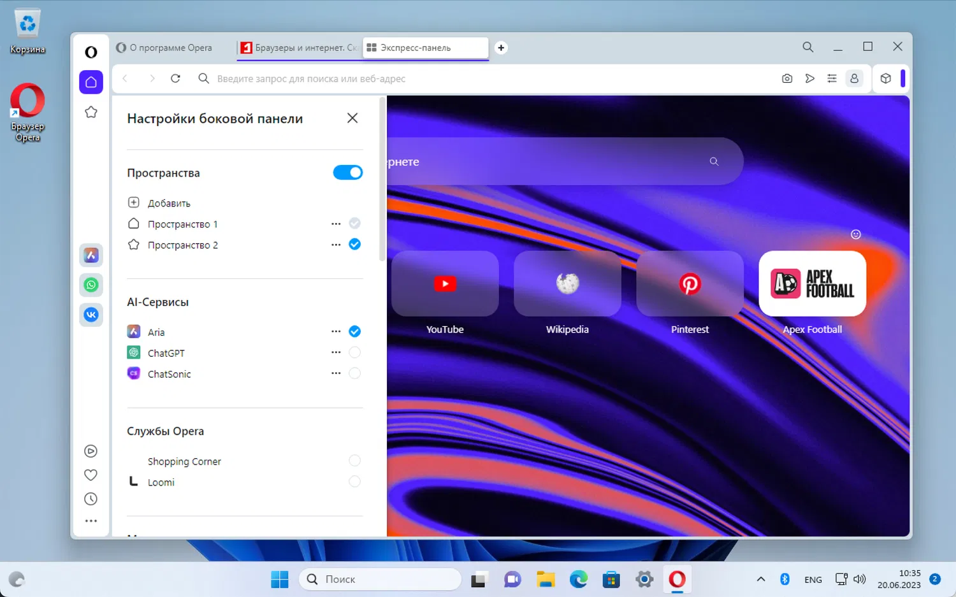Open a new tab with plus button
Screen dimensions: 956x597
coord(501,48)
